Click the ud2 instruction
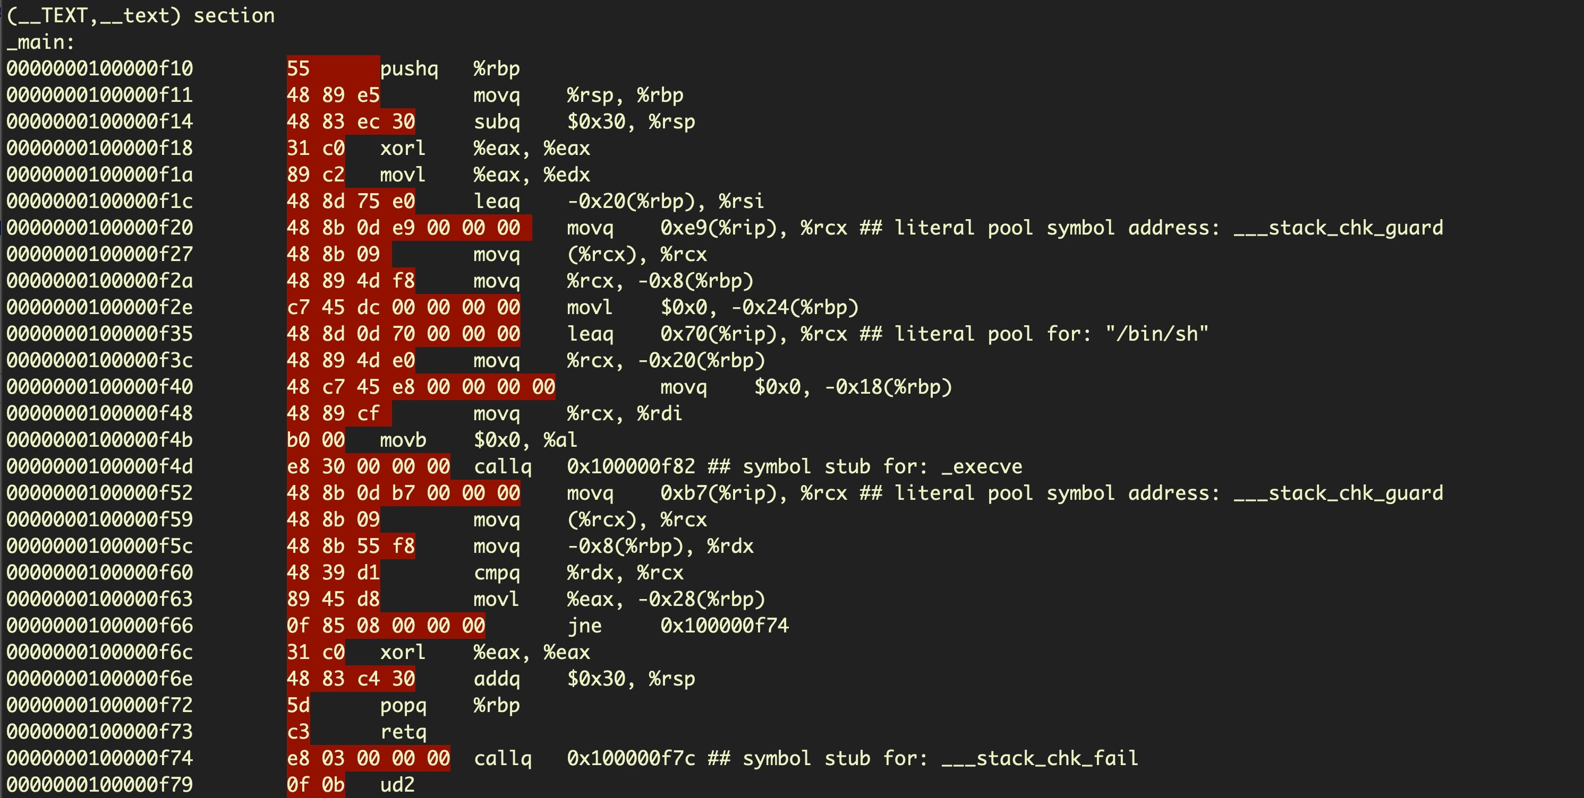This screenshot has width=1584, height=798. pyautogui.click(x=397, y=785)
